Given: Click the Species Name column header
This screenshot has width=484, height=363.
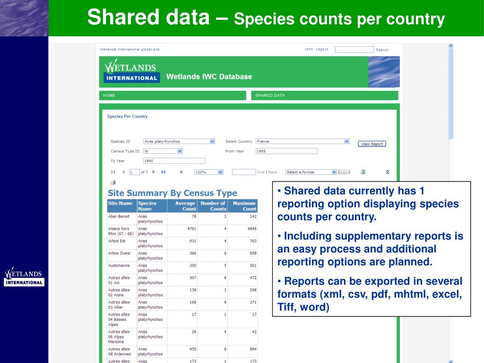Looking at the screenshot, I should pos(152,206).
